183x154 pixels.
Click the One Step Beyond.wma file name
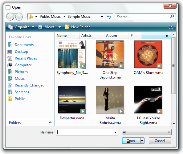coord(110,75)
